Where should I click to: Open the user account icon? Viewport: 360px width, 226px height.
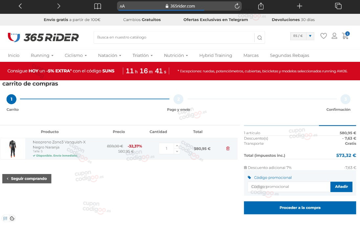point(334,36)
